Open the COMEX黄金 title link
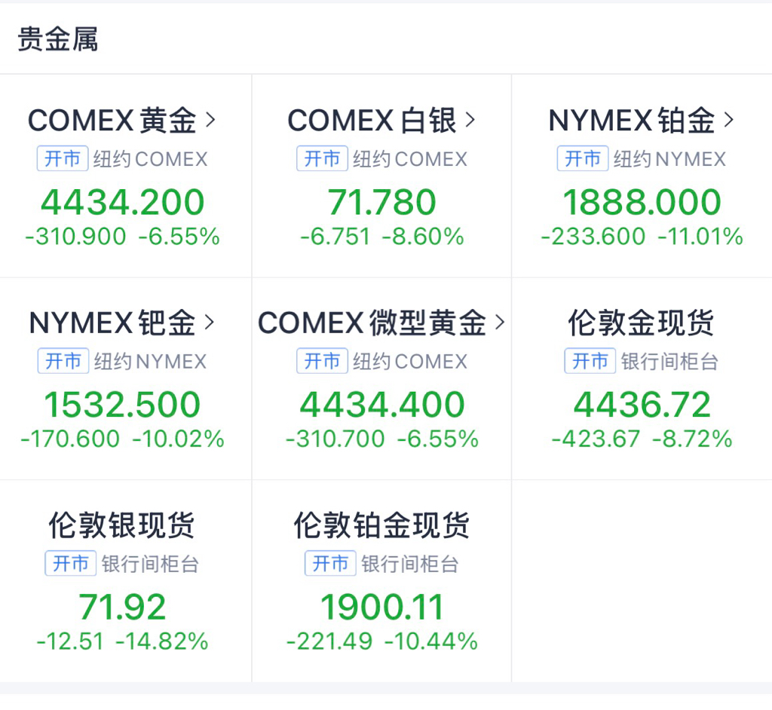This screenshot has width=772, height=710. [112, 120]
